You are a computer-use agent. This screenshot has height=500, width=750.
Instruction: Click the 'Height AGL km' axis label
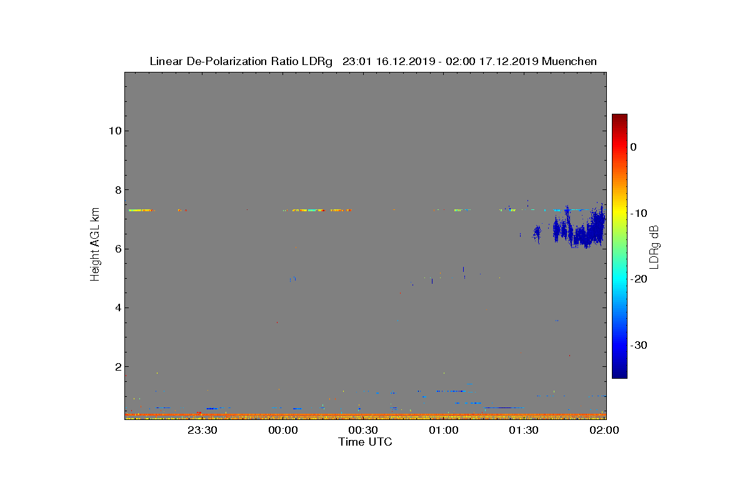(95, 245)
